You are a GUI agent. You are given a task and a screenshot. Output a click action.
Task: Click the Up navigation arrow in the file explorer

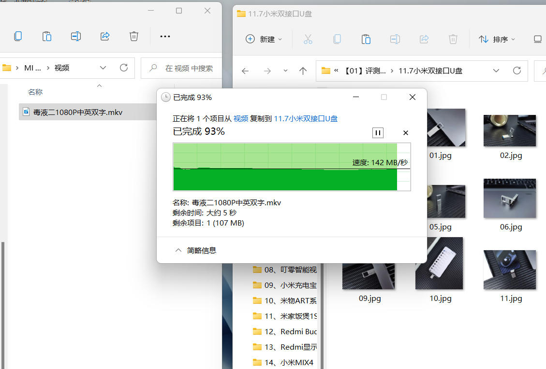click(303, 71)
